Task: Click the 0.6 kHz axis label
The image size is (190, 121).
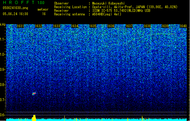Action: pos(3,115)
